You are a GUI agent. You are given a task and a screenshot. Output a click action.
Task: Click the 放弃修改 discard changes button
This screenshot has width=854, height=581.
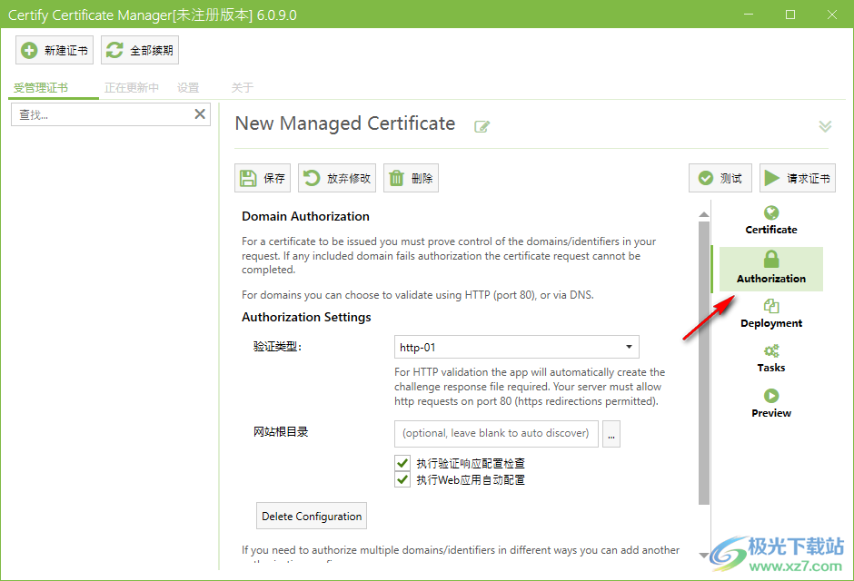336,178
